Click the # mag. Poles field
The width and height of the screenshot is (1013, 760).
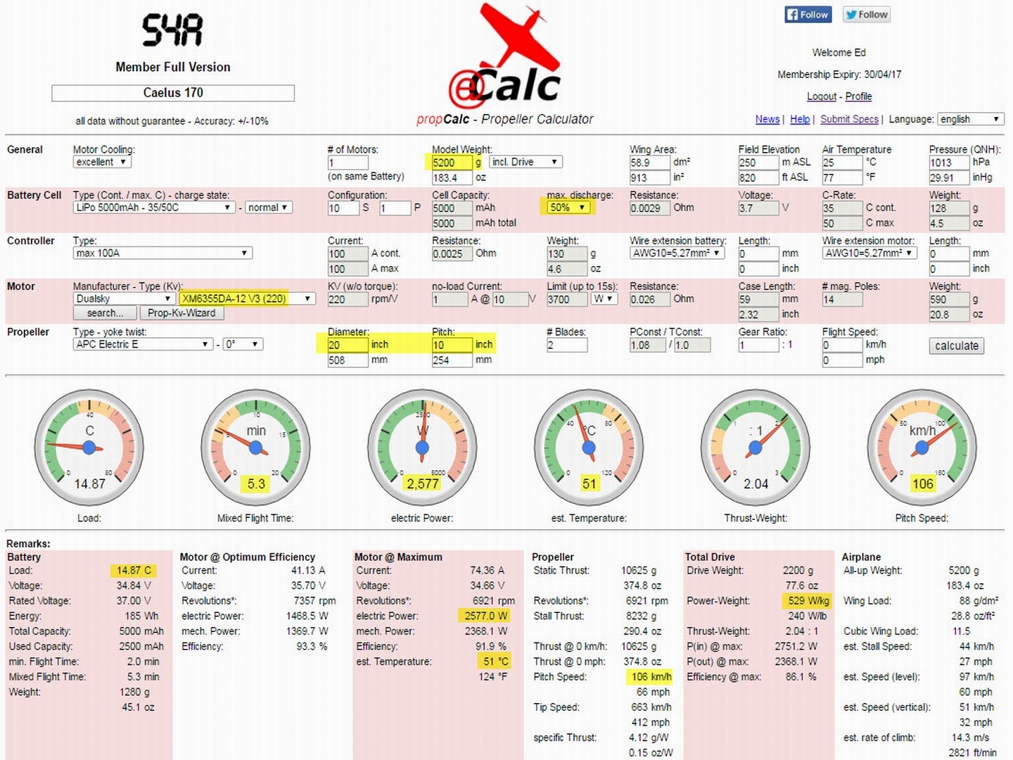[842, 300]
